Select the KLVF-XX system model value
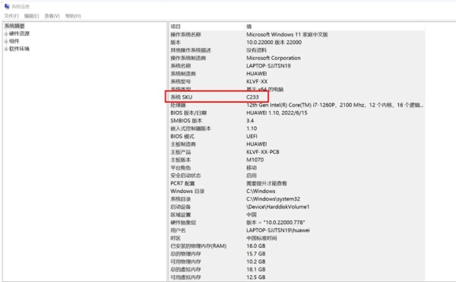The width and height of the screenshot is (456, 282). click(x=257, y=81)
